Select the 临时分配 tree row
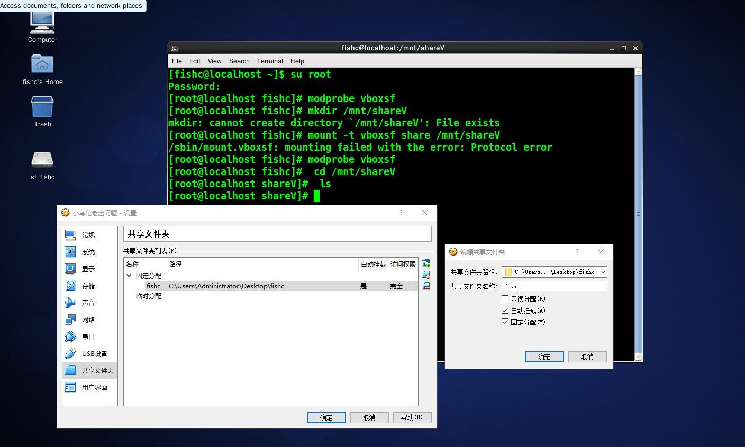The width and height of the screenshot is (745, 447). pyautogui.click(x=149, y=296)
